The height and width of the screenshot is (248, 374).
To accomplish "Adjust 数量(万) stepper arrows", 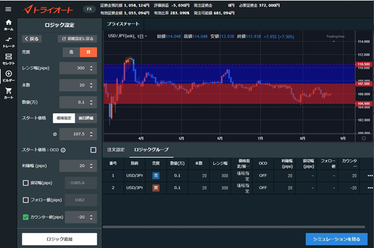I will pos(91,103).
